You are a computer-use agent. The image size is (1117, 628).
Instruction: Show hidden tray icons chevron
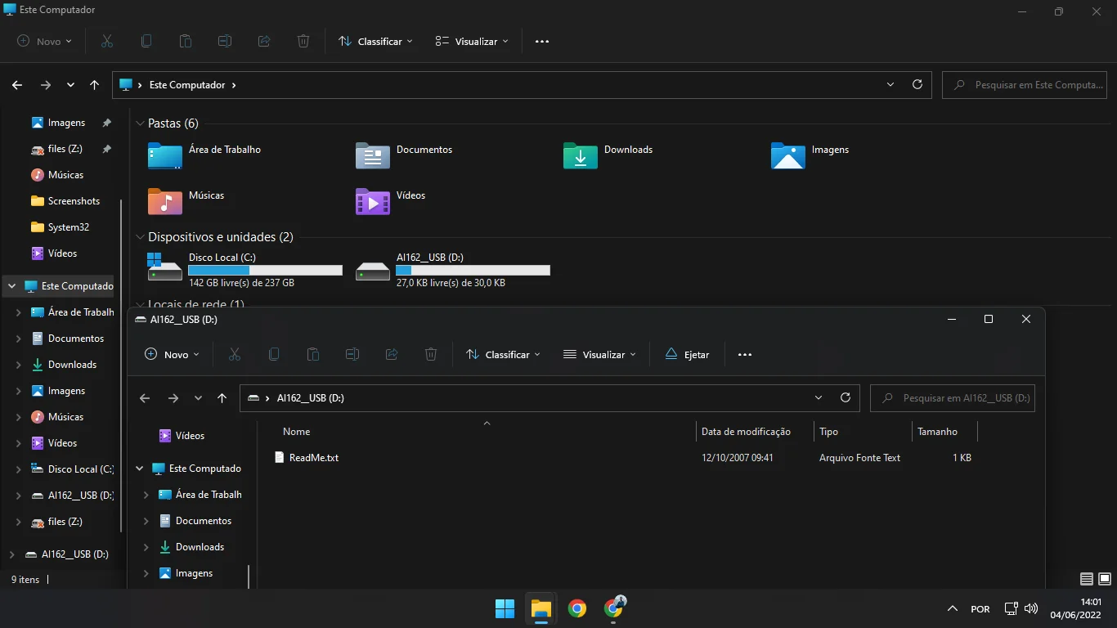(x=952, y=608)
